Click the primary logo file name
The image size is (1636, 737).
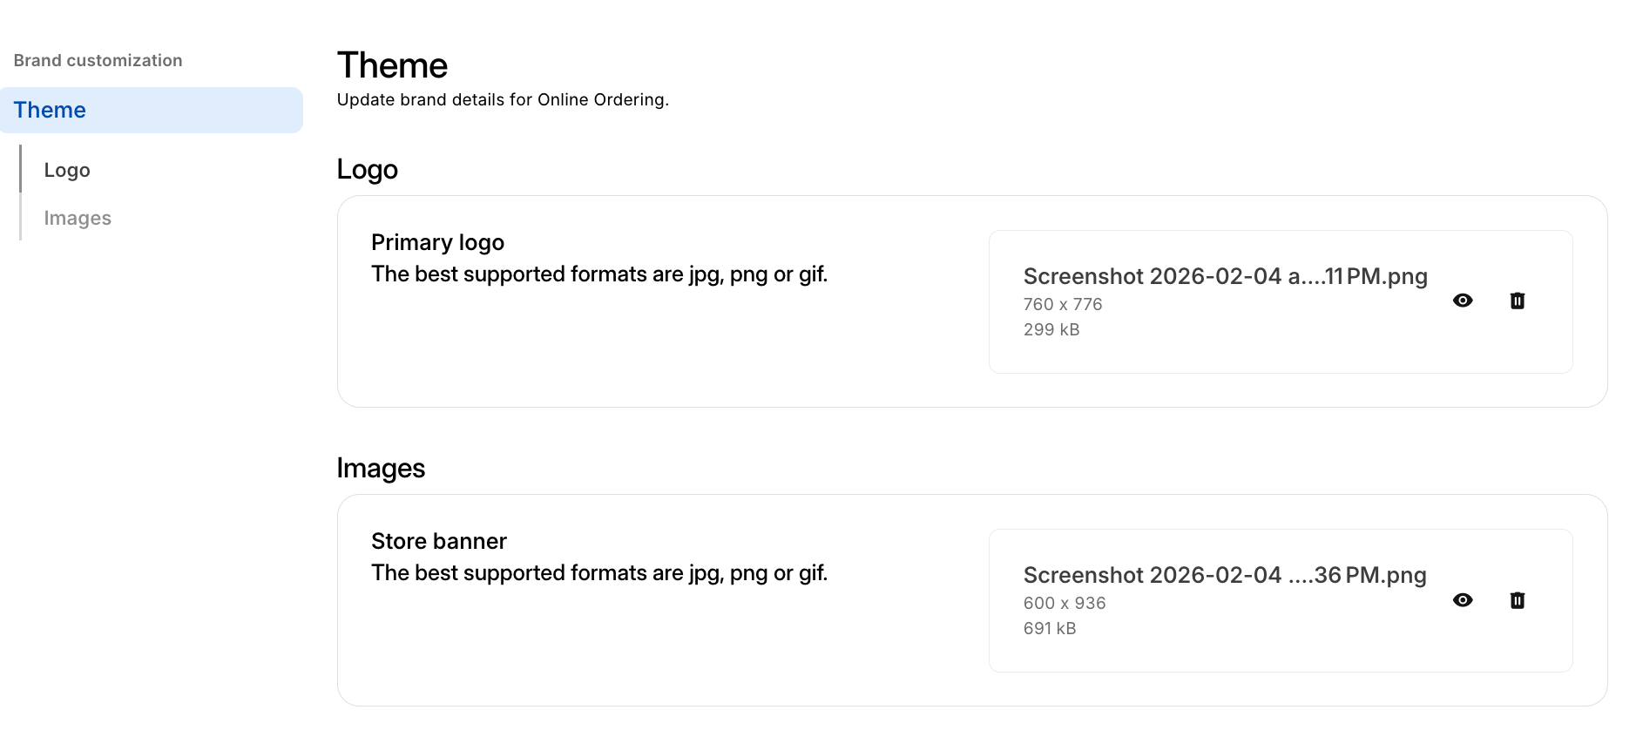(x=1224, y=276)
